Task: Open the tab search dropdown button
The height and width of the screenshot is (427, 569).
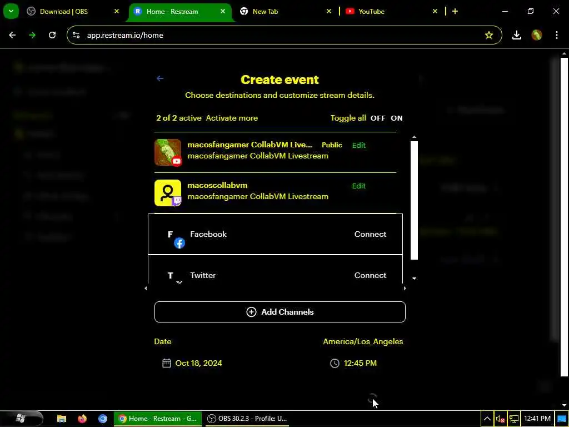Action: point(11,11)
